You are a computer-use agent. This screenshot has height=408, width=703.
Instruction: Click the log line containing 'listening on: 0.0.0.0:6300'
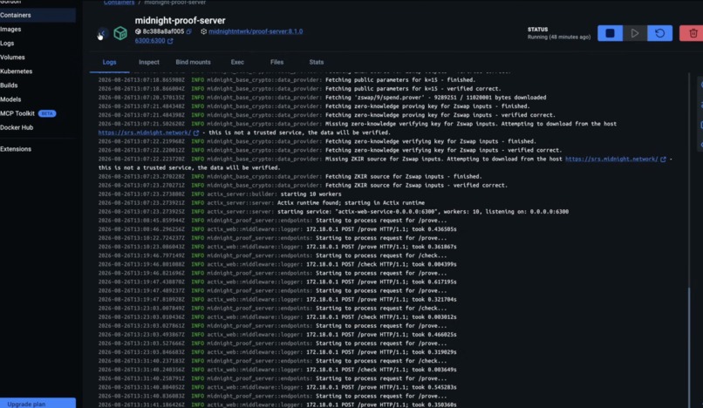point(333,212)
